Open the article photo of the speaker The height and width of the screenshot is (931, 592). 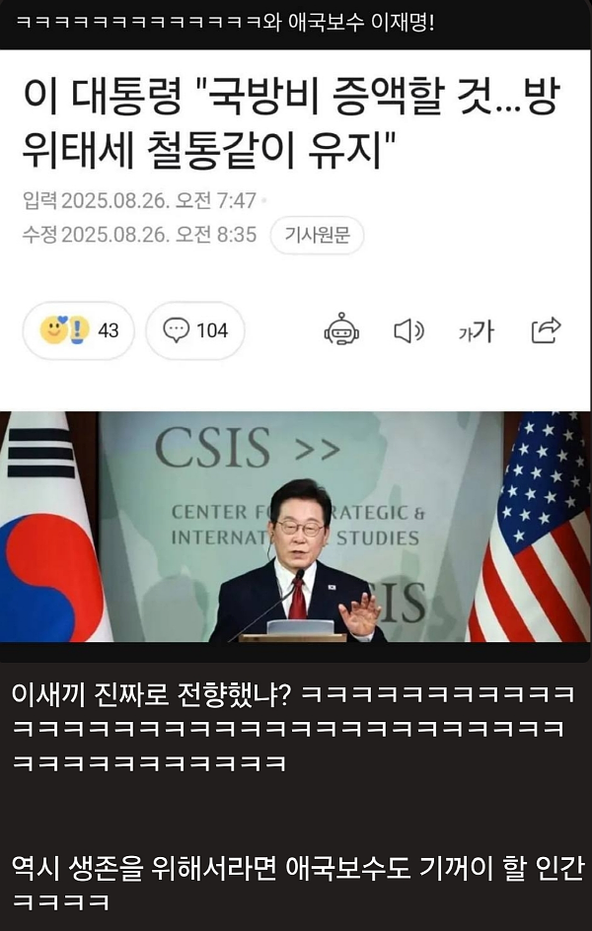[296, 527]
